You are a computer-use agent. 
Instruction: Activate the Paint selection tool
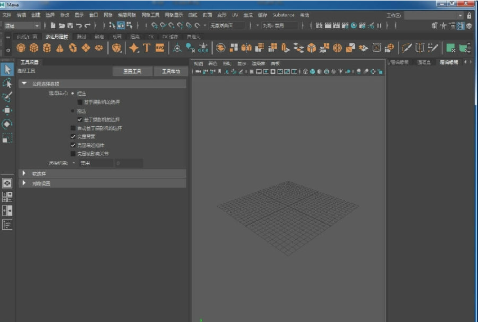(x=7, y=97)
